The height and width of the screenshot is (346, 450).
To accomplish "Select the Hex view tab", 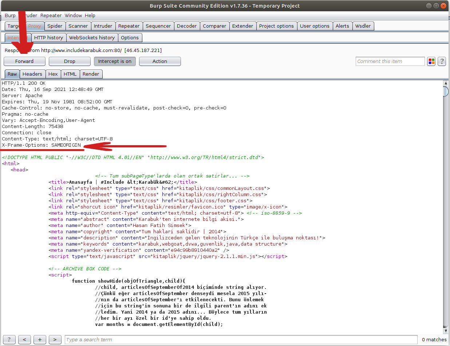I will tap(53, 74).
